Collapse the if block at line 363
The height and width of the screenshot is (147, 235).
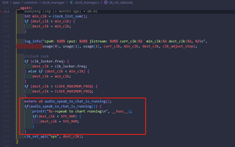(13, 61)
